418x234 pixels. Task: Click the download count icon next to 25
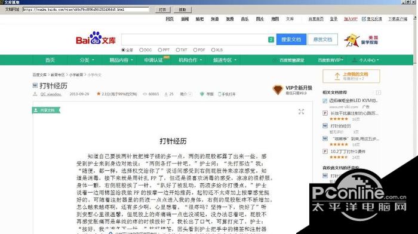(x=166, y=94)
